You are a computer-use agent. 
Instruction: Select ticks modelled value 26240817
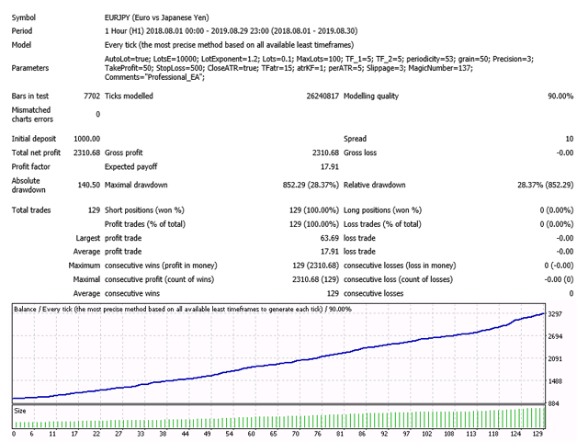point(322,96)
